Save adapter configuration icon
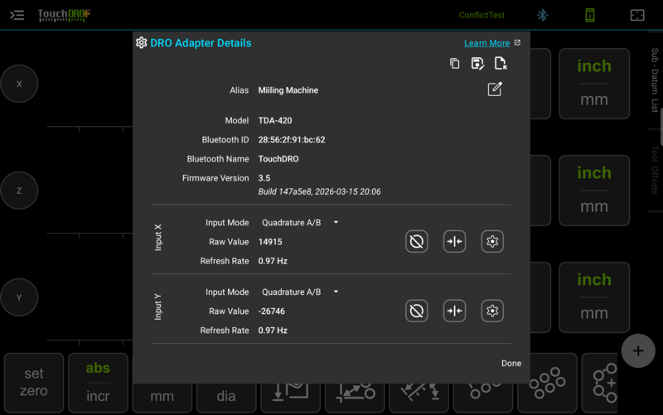 [477, 64]
